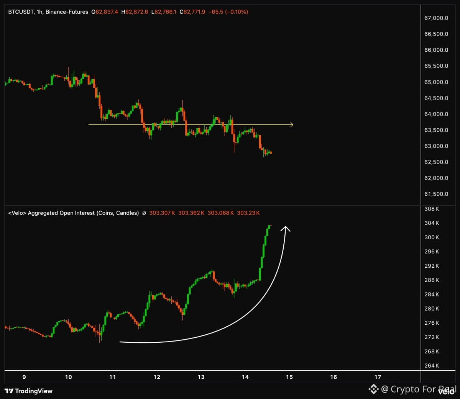Viewport: 460px width, 399px height.
Task: Click the 288K open interest axis label
Action: [x=432, y=280]
